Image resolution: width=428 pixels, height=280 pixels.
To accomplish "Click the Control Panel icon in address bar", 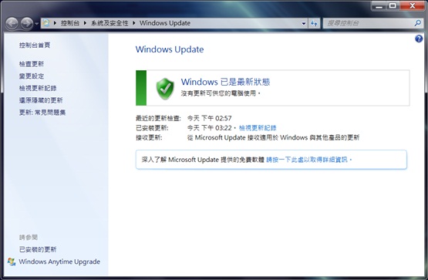I will [46, 23].
